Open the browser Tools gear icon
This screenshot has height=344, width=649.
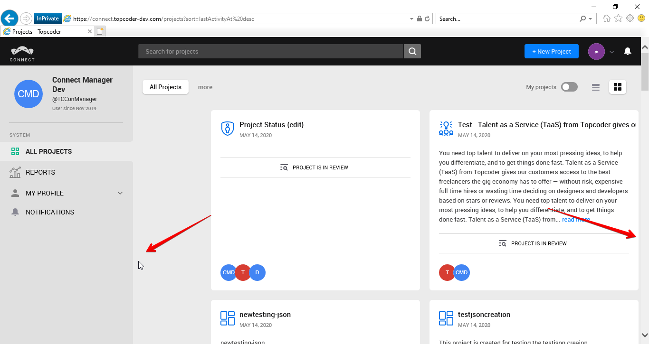[630, 19]
